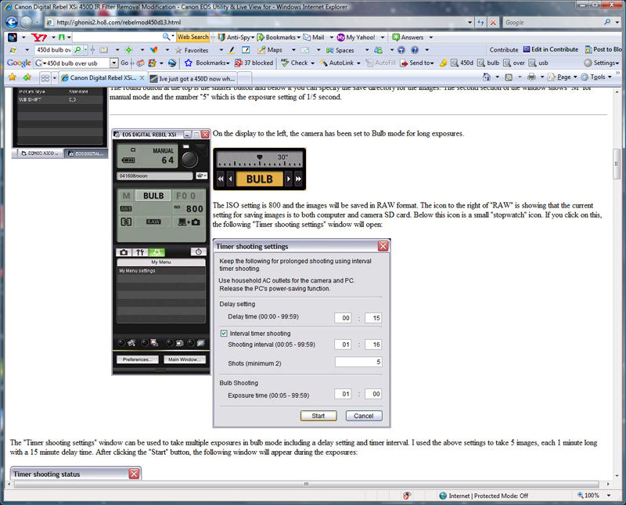This screenshot has width=626, height=505.
Task: Click the round shutter button in EOS Utility
Action: pyautogui.click(x=189, y=159)
